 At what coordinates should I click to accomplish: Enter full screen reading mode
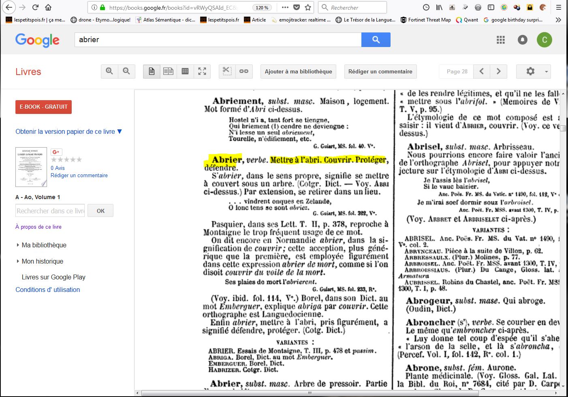202,71
